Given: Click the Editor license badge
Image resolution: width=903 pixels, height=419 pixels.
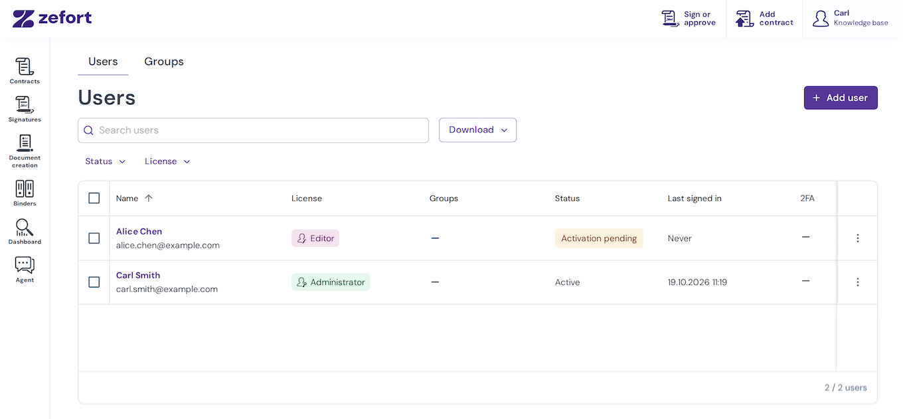Looking at the screenshot, I should [315, 238].
